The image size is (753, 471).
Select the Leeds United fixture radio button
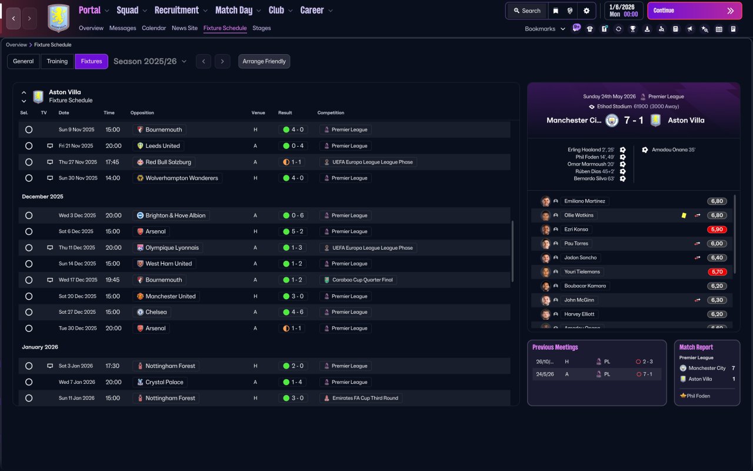point(29,146)
